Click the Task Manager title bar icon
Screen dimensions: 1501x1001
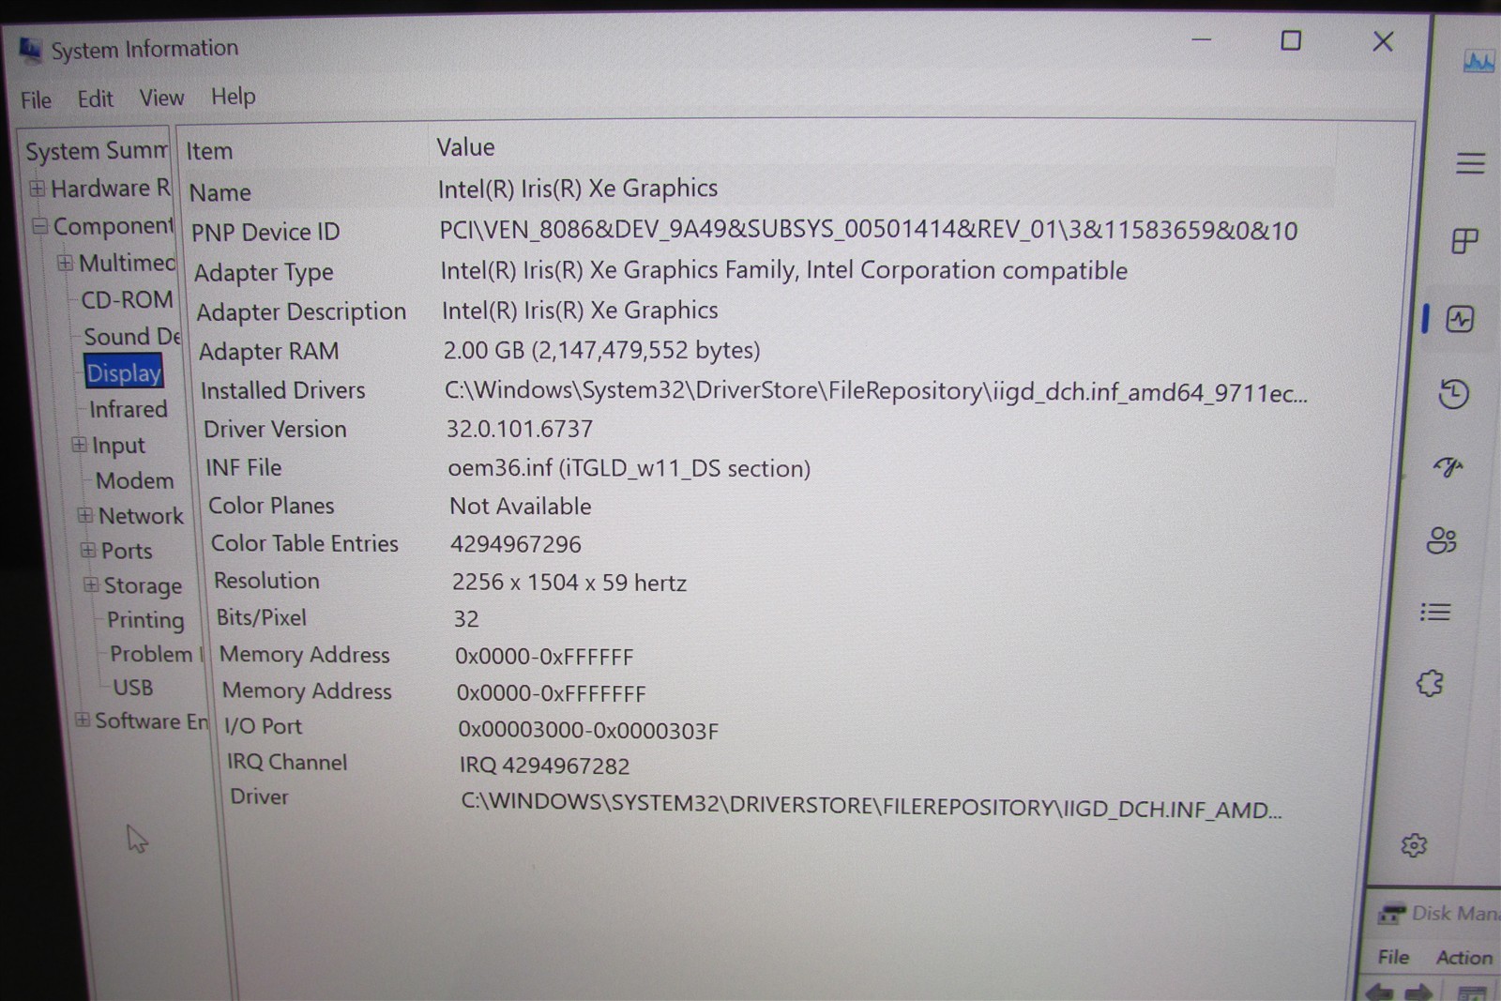1479,62
